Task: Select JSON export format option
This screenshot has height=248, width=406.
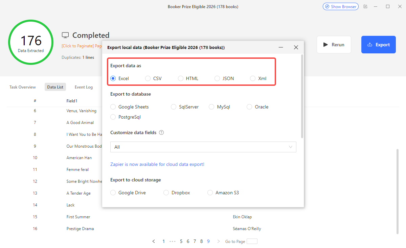Action: (217, 78)
